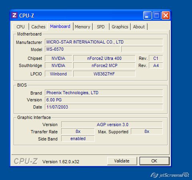Select the Mainboard tab

(60, 26)
